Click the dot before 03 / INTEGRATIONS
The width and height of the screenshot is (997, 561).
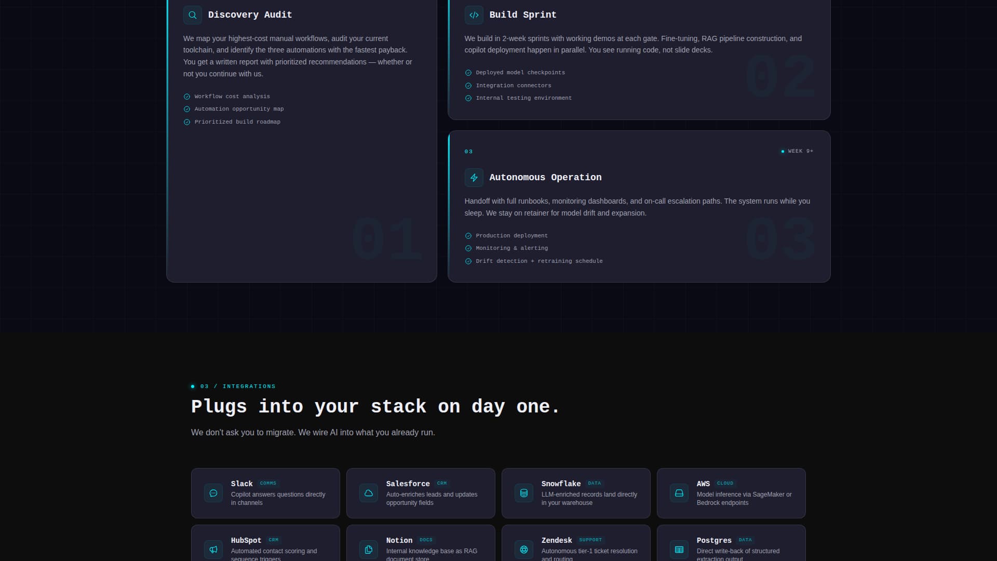(193, 386)
